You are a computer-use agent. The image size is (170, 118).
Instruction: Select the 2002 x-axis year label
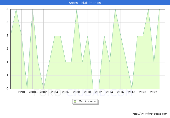coord(43,92)
